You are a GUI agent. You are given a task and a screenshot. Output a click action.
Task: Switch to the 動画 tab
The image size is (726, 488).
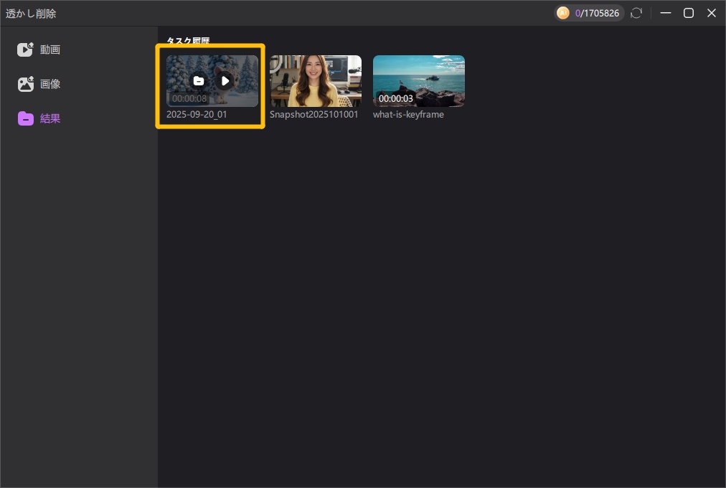point(50,50)
